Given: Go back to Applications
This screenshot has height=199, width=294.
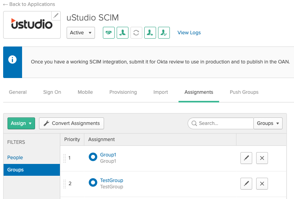Looking at the screenshot, I should [29, 4].
